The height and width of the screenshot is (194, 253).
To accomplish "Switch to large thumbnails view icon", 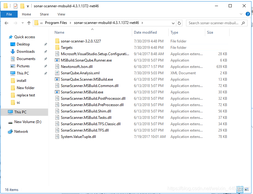I will (x=247, y=189).
